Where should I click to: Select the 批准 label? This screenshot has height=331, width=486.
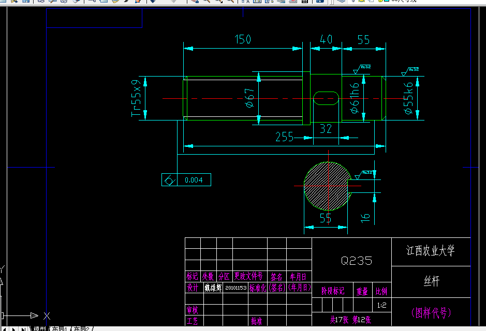click(256, 321)
